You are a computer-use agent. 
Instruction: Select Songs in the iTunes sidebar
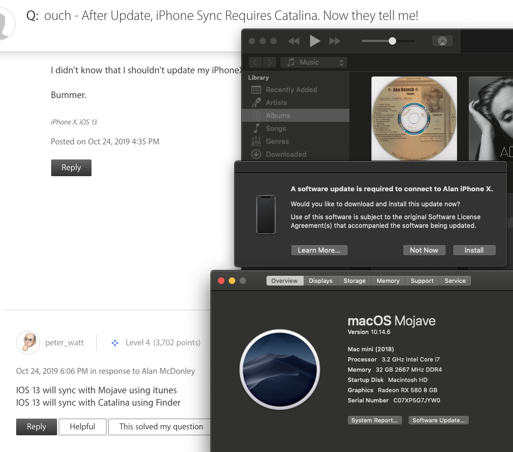[x=296, y=128]
